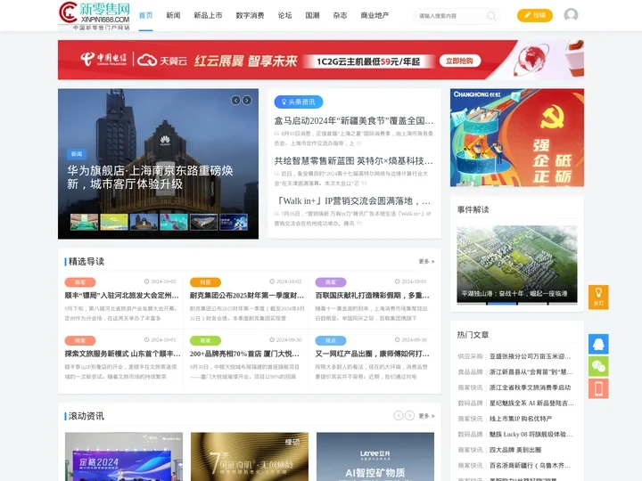
Task: Open the mobile phone side icon
Action: 598,388
